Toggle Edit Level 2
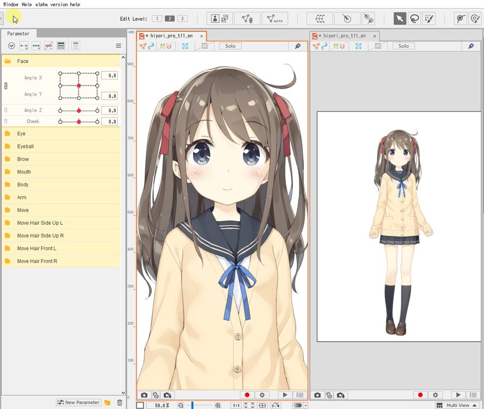This screenshot has width=484, height=409. (x=169, y=18)
